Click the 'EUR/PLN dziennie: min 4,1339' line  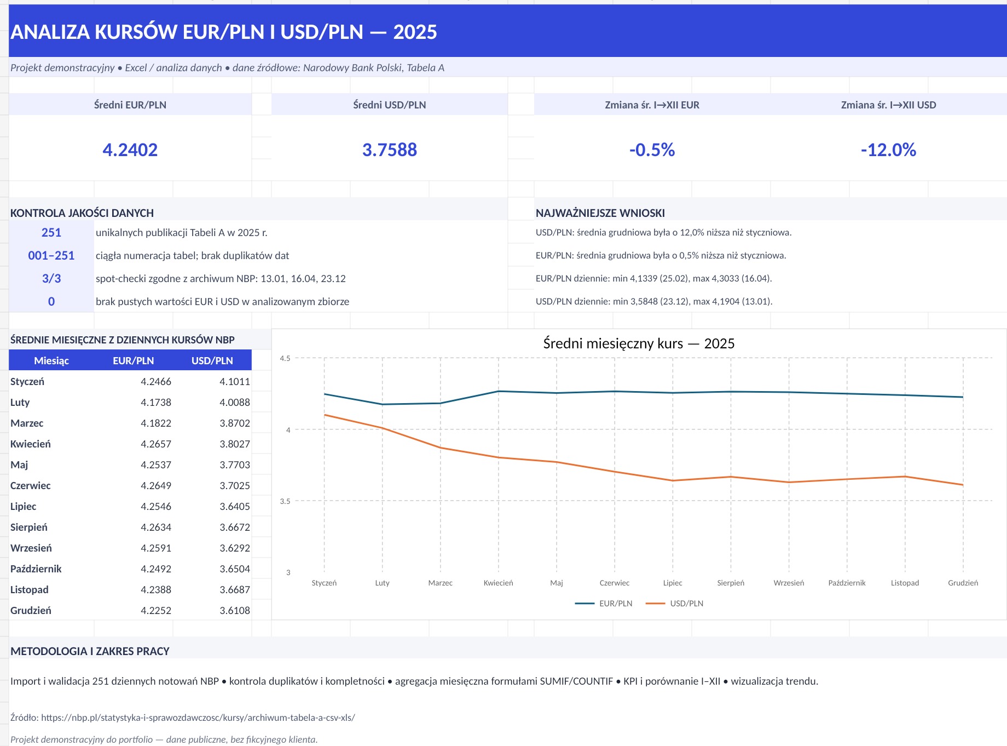654,279
